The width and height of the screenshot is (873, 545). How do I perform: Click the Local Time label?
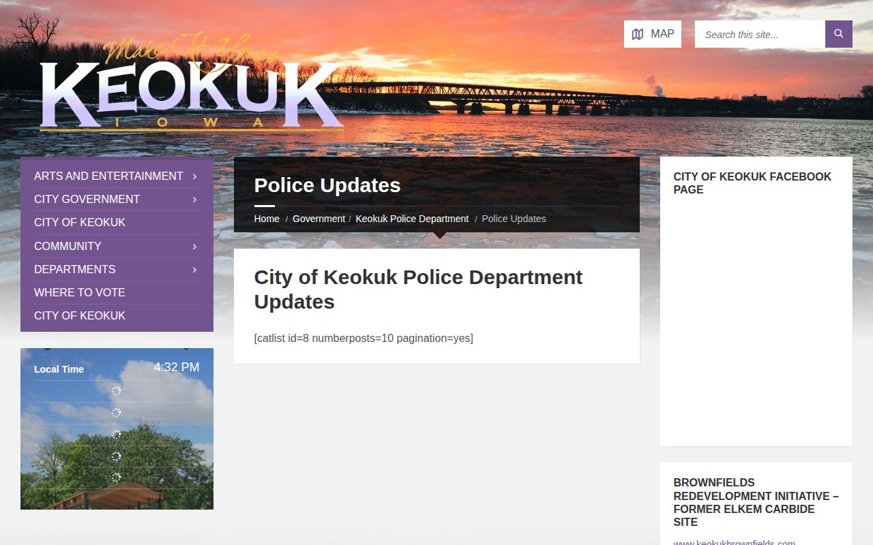click(59, 369)
